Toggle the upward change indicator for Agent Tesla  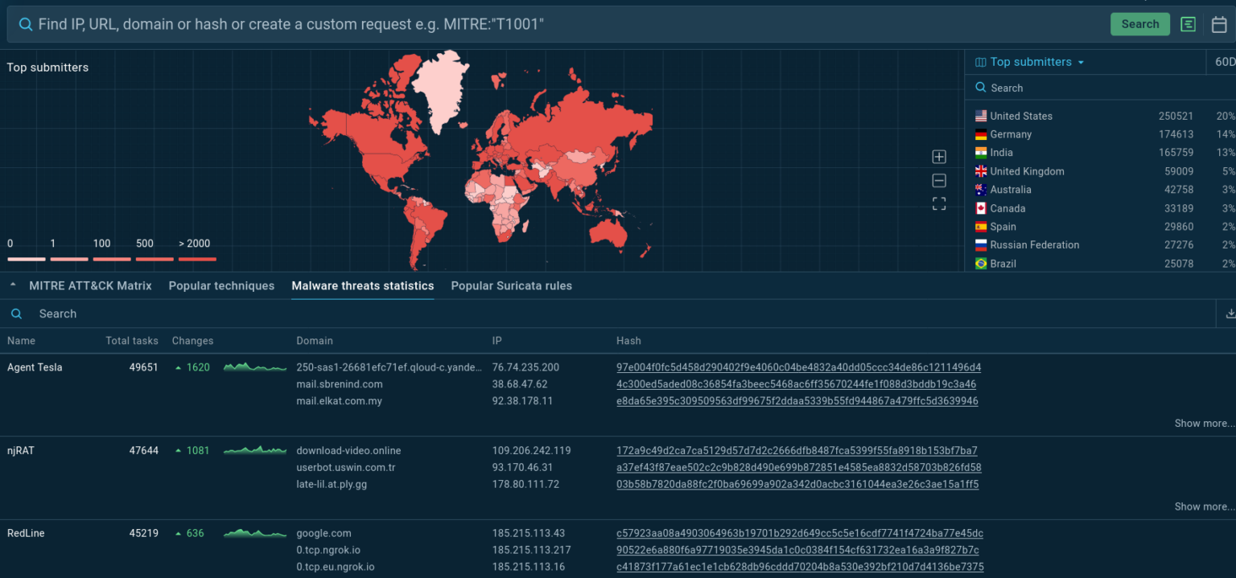[178, 367]
